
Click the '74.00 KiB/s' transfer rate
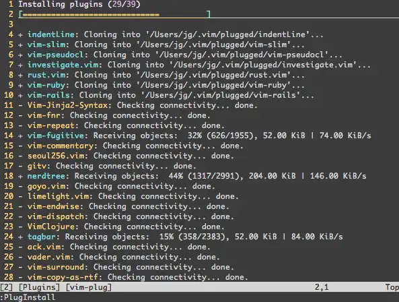click(x=345, y=135)
